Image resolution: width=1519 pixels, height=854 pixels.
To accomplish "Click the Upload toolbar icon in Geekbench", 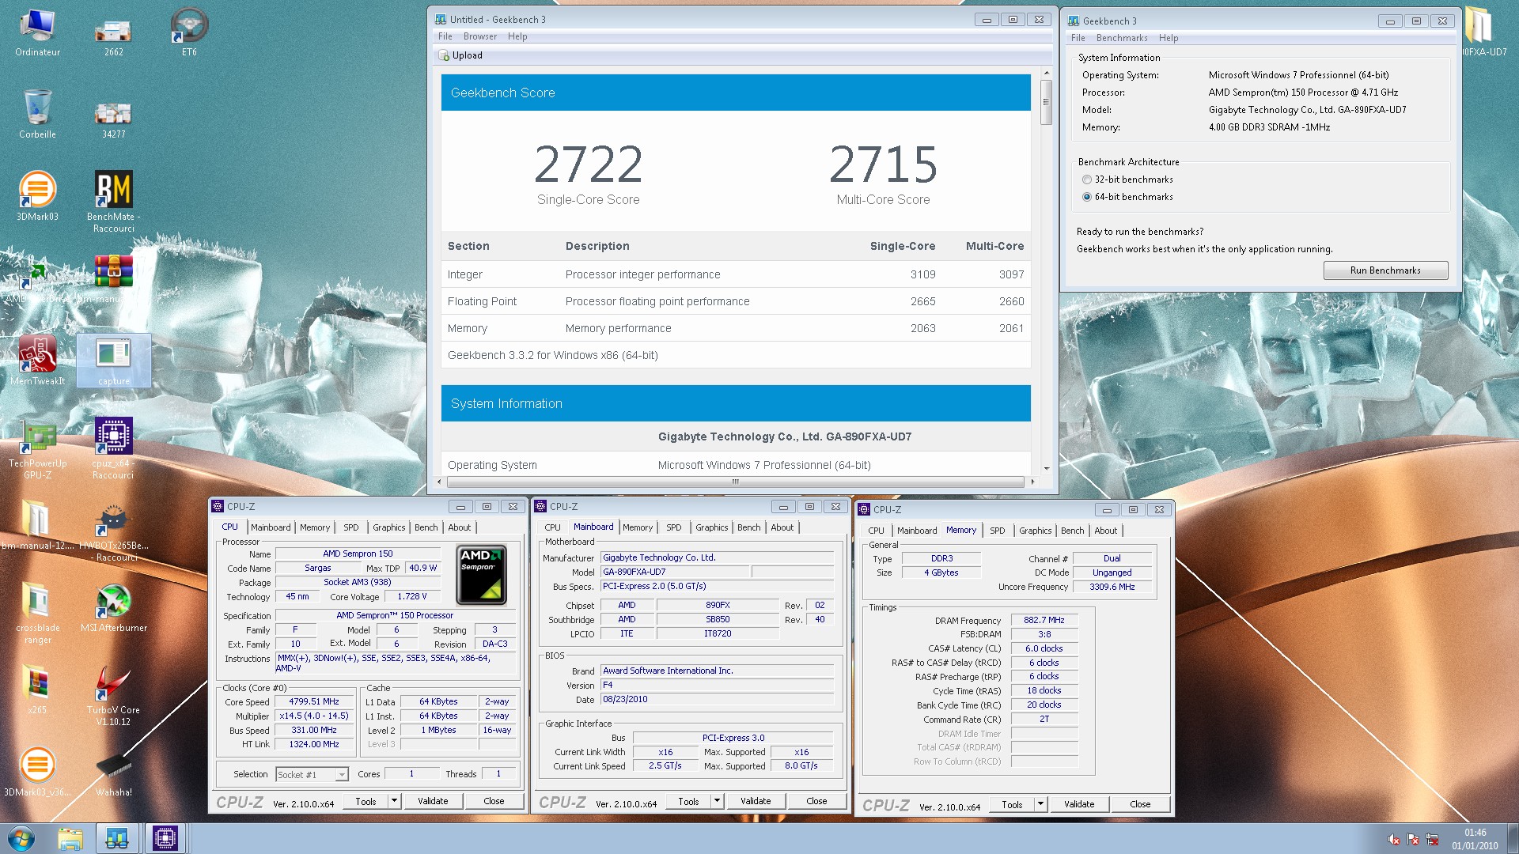I will pyautogui.click(x=444, y=55).
